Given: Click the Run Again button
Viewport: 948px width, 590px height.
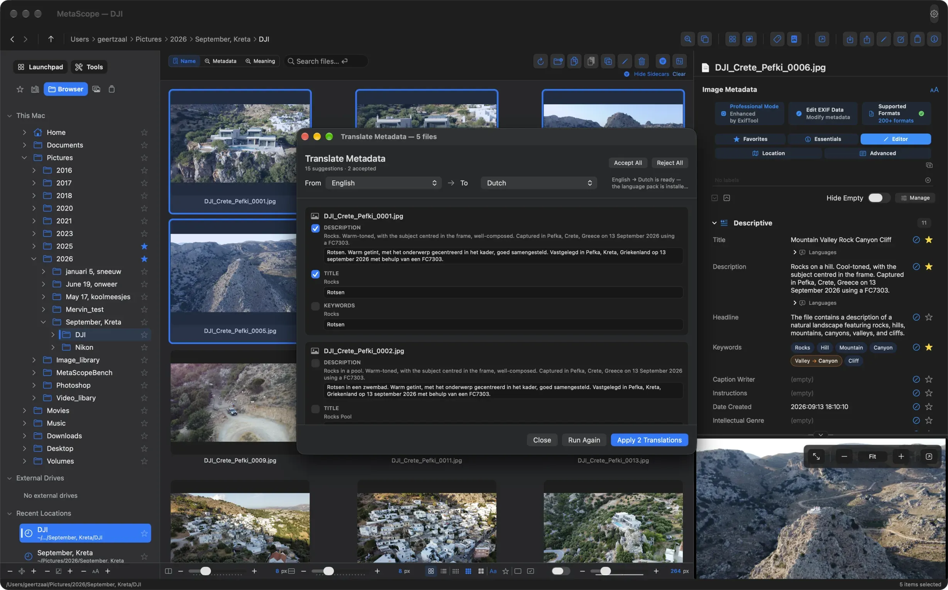Looking at the screenshot, I should tap(584, 440).
